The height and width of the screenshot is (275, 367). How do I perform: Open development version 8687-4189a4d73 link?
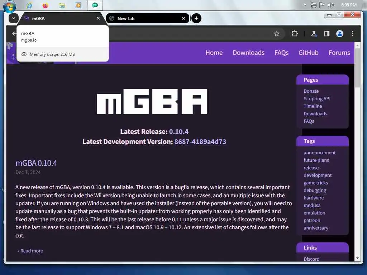(x=200, y=142)
